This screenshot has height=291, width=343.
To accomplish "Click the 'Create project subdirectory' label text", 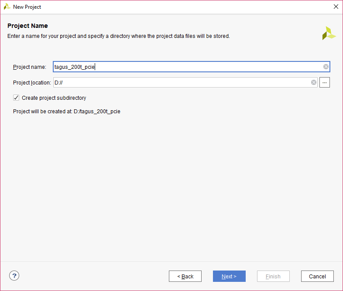I will pos(54,98).
